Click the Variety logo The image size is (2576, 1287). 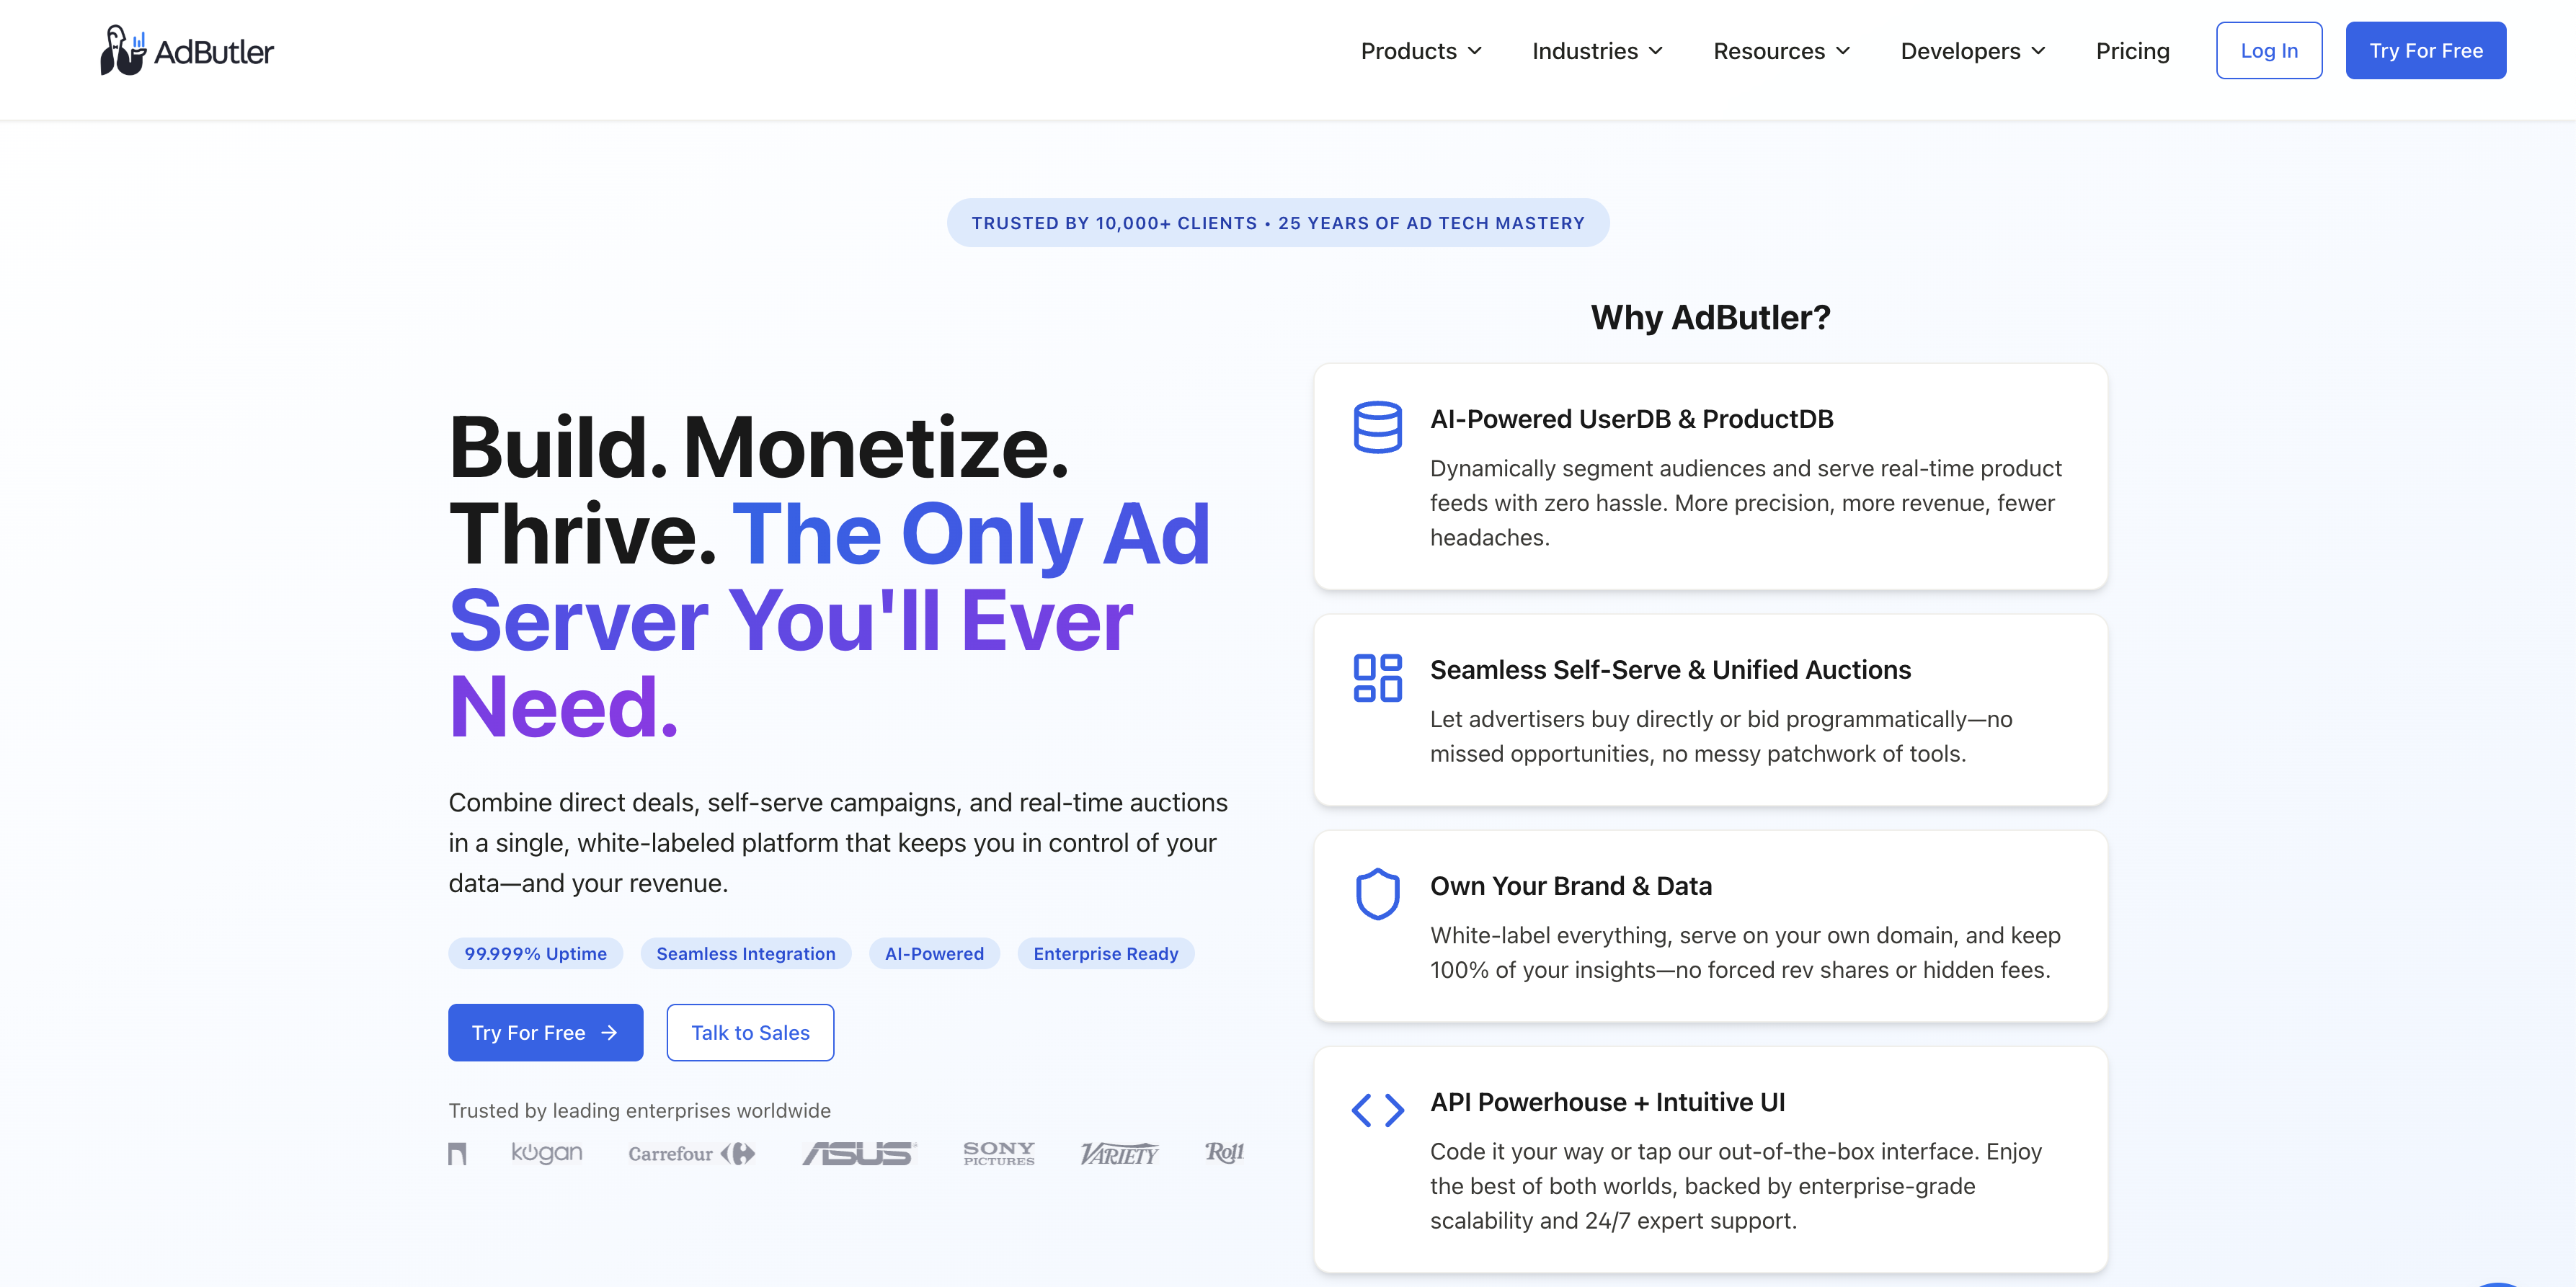[1119, 1153]
